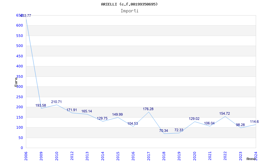Click the Anno x-axis title
The width and height of the screenshot is (259, 162).
pyautogui.click(x=251, y=159)
